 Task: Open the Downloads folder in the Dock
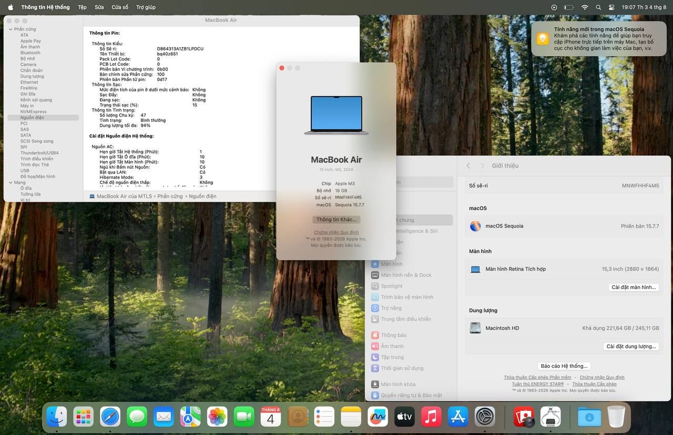(589, 417)
